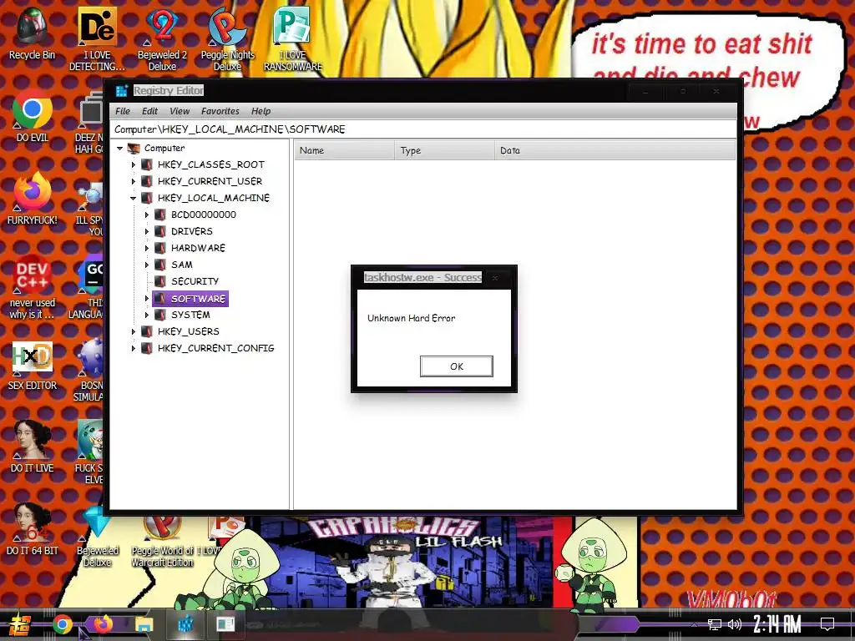Select the HKEY_CLASSES_ROOT tree label
The width and height of the screenshot is (855, 641).
click(211, 164)
